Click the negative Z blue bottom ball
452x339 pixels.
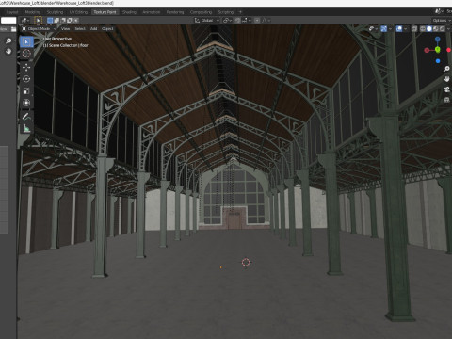point(438,61)
